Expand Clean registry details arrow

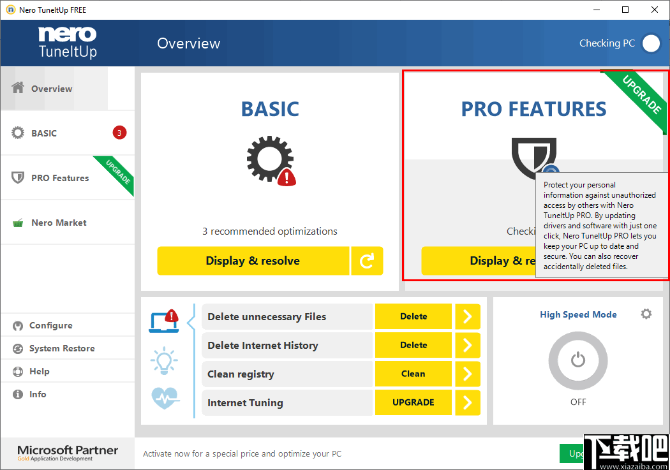[x=468, y=374]
